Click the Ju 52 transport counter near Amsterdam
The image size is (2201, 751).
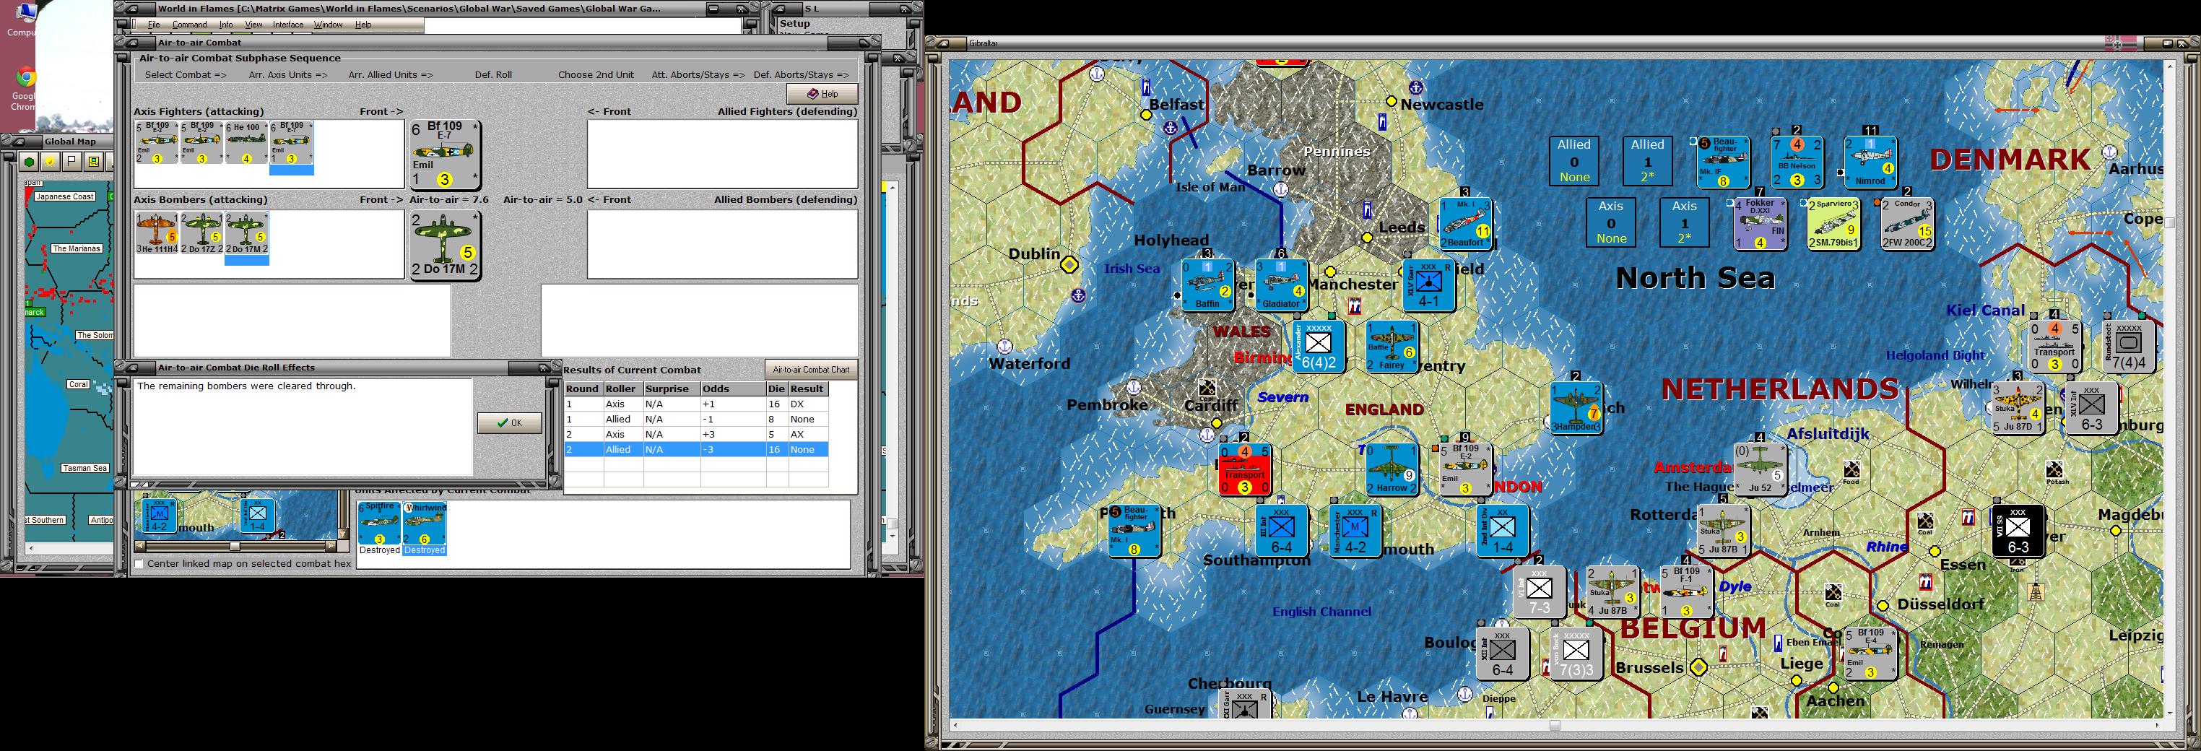[x=1760, y=469]
